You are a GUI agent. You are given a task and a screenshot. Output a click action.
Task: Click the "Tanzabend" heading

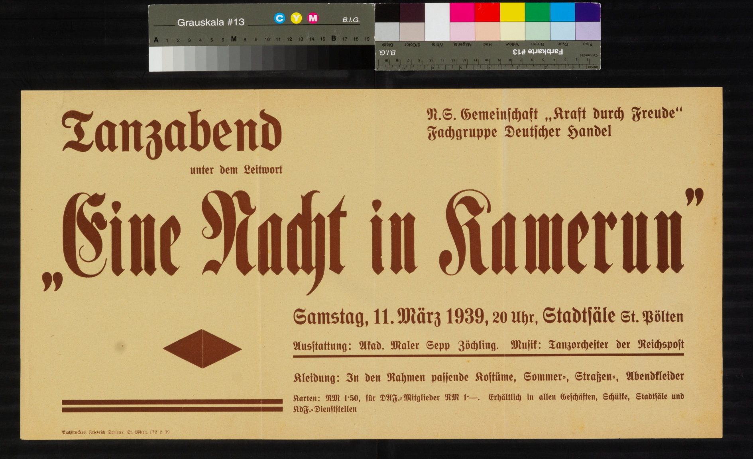coord(172,132)
